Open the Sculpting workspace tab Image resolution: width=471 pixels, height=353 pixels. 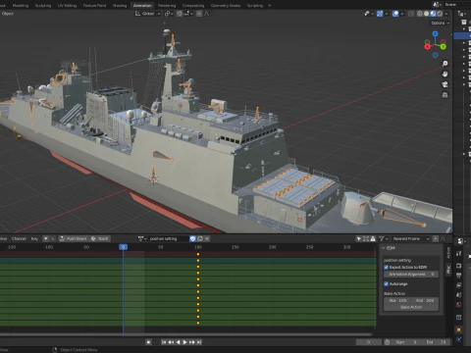[43, 5]
